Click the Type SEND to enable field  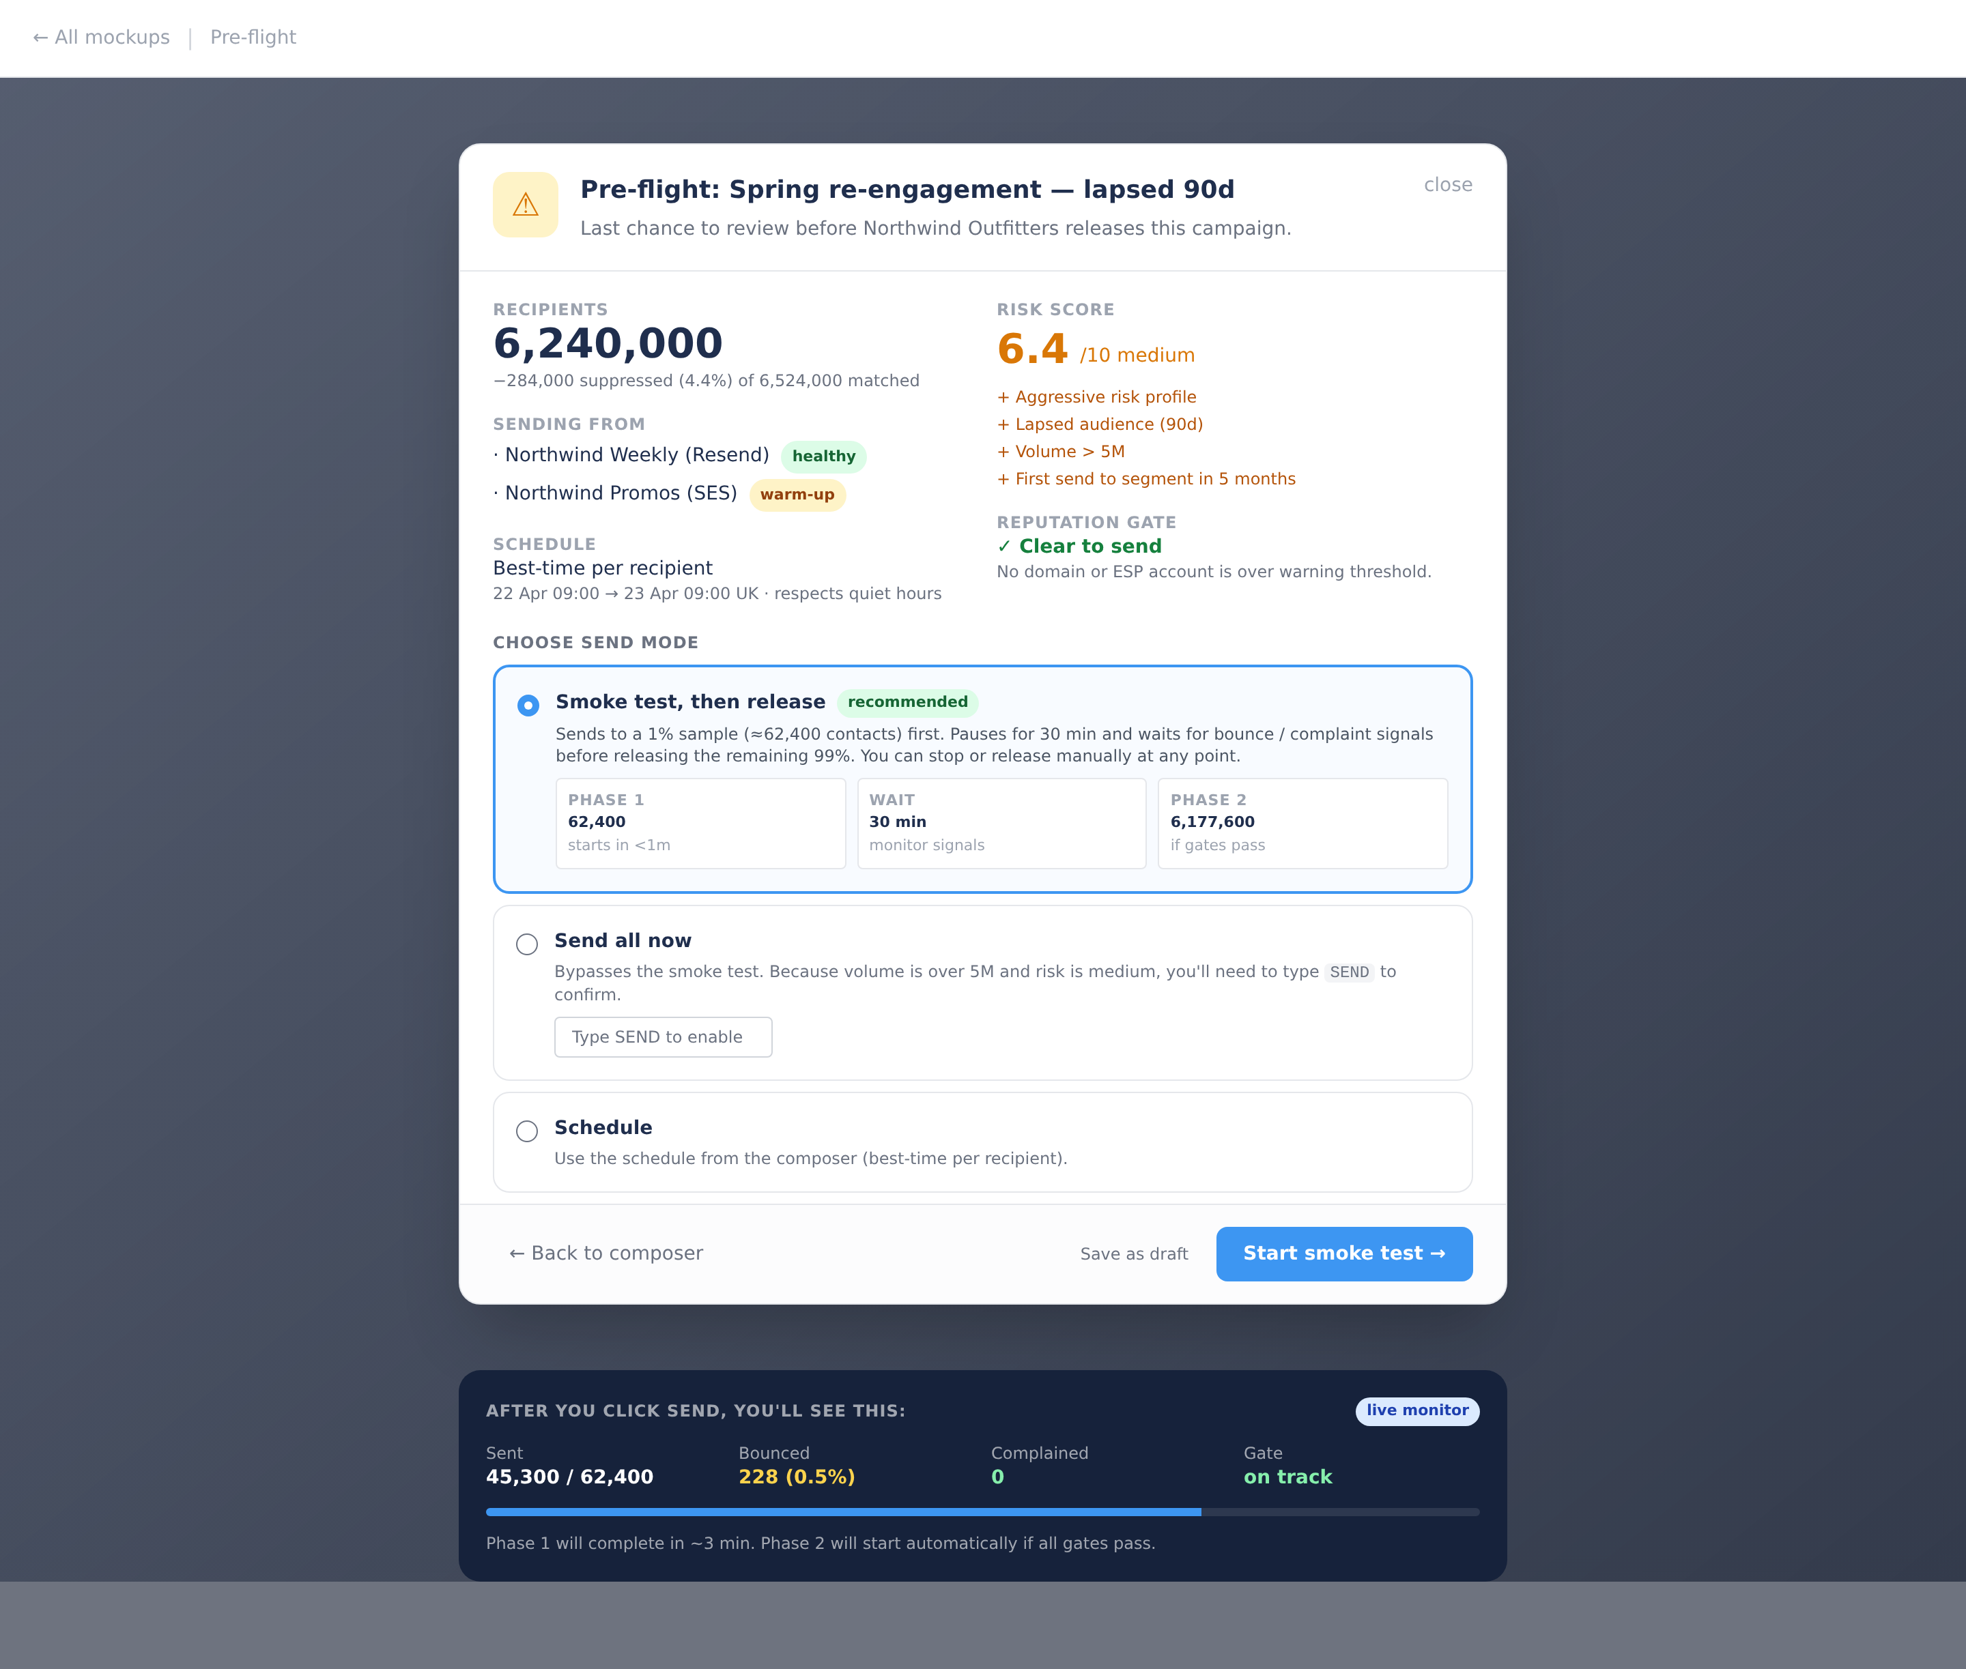click(x=663, y=1037)
